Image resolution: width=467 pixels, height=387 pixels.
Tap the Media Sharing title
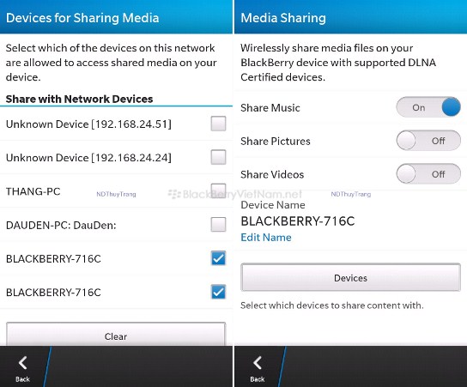pyautogui.click(x=283, y=18)
